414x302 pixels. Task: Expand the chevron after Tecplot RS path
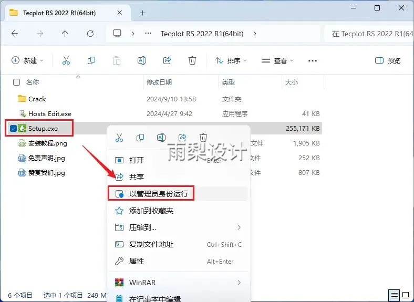(254, 34)
